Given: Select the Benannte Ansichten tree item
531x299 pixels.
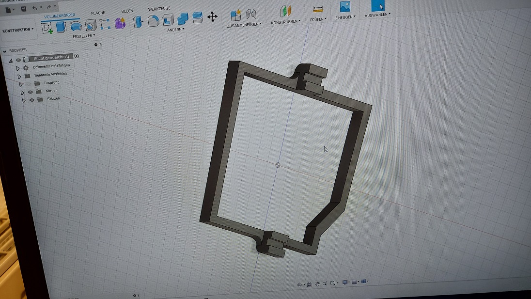Looking at the screenshot, I should pos(50,75).
